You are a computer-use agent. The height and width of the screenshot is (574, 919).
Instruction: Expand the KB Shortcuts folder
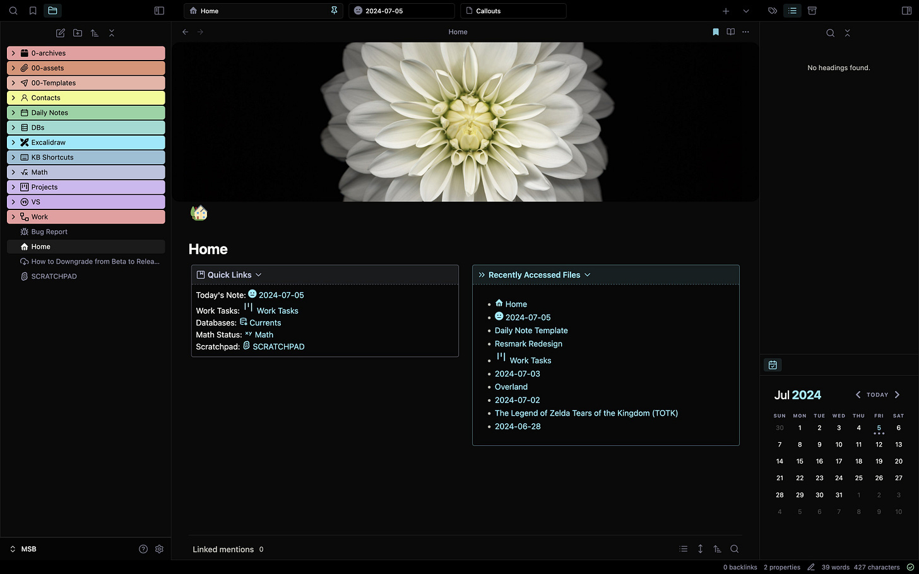86,157
